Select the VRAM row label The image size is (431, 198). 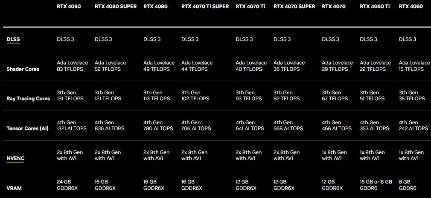click(x=14, y=188)
